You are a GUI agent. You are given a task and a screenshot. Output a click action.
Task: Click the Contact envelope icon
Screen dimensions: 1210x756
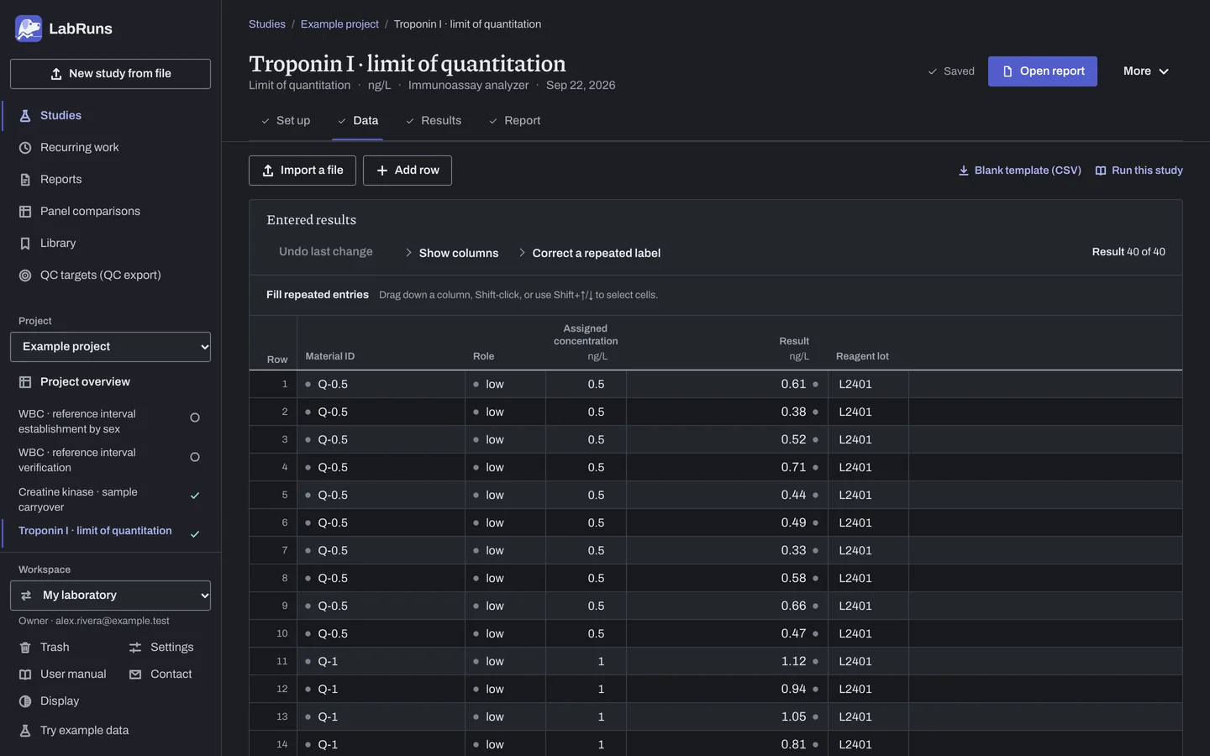[x=135, y=675]
